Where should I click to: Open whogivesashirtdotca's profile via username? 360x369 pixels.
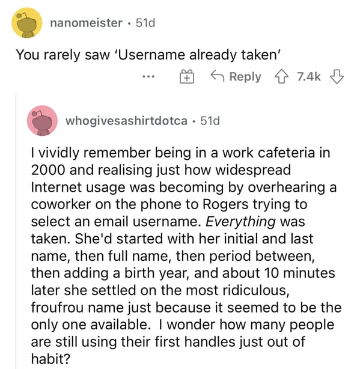click(x=127, y=121)
